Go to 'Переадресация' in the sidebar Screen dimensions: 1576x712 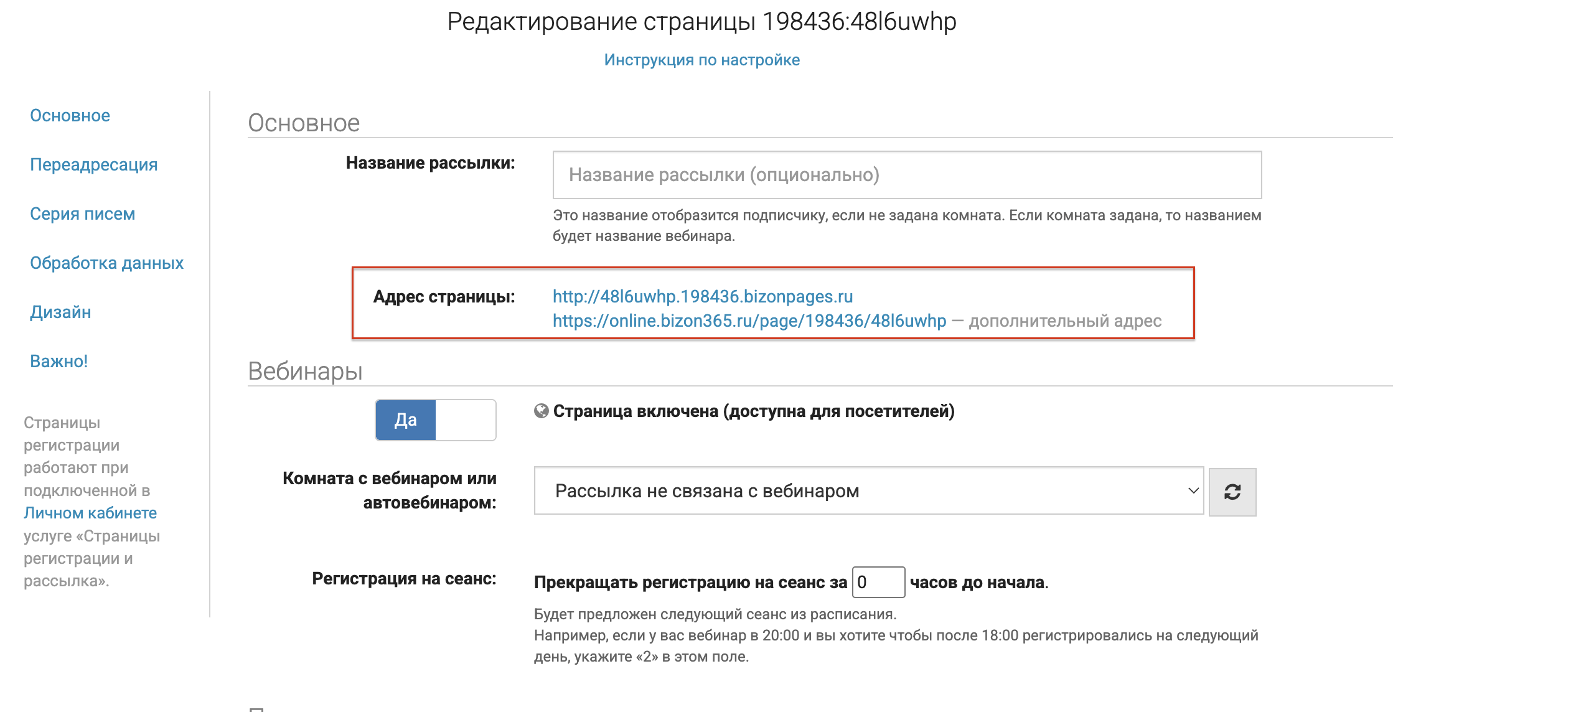pyautogui.click(x=93, y=165)
